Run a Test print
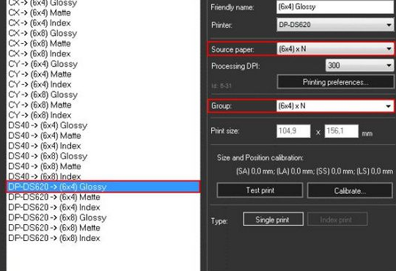 [260, 190]
